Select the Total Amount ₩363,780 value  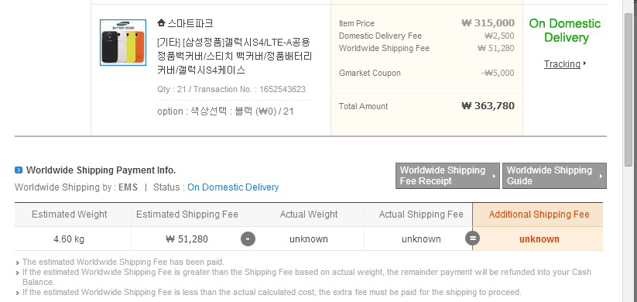488,106
